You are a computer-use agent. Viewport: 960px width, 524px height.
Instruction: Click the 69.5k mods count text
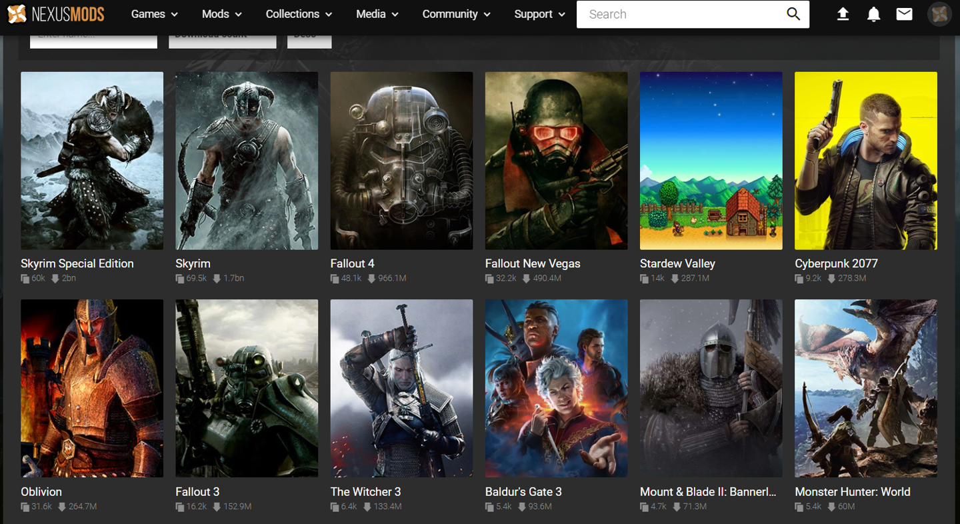point(197,279)
